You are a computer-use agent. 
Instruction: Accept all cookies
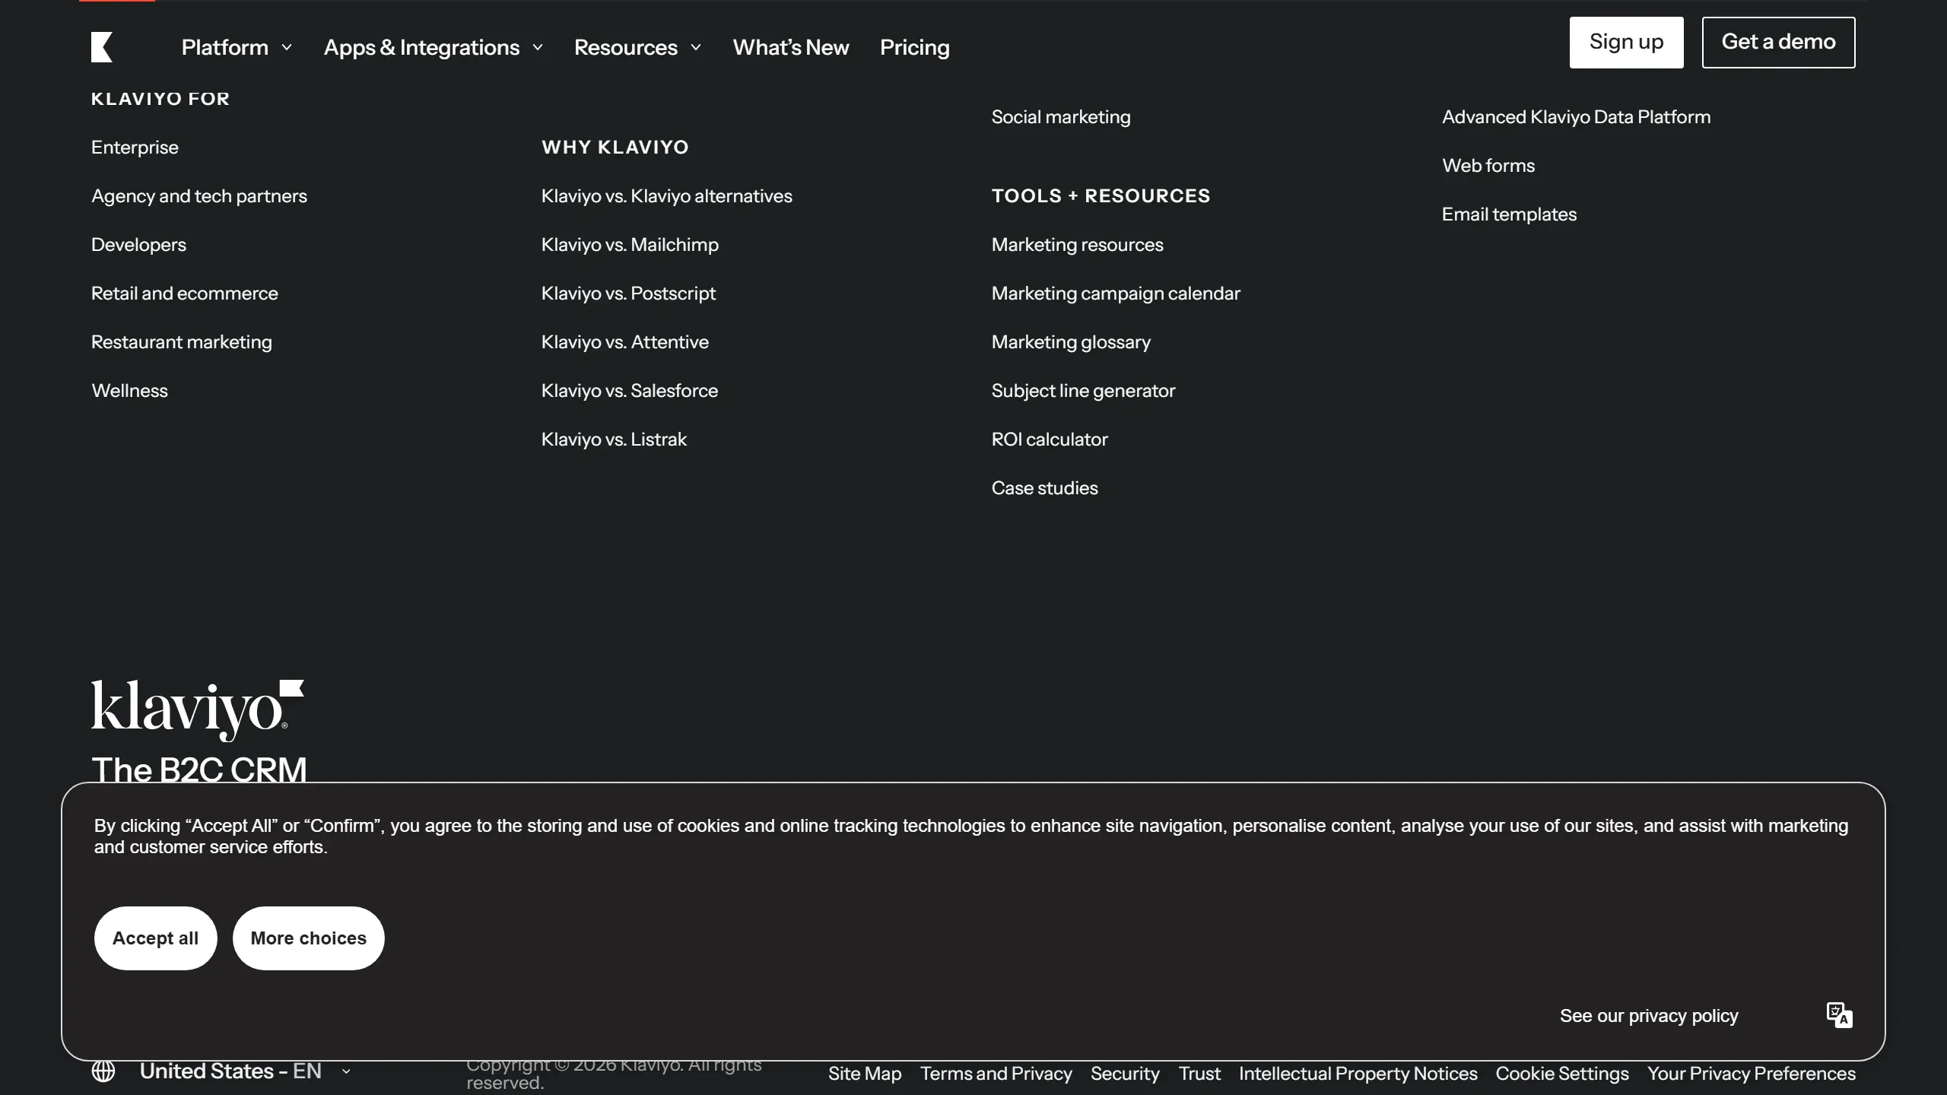[155, 938]
